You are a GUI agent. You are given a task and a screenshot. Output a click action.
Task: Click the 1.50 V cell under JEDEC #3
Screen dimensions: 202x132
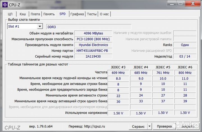118,113
